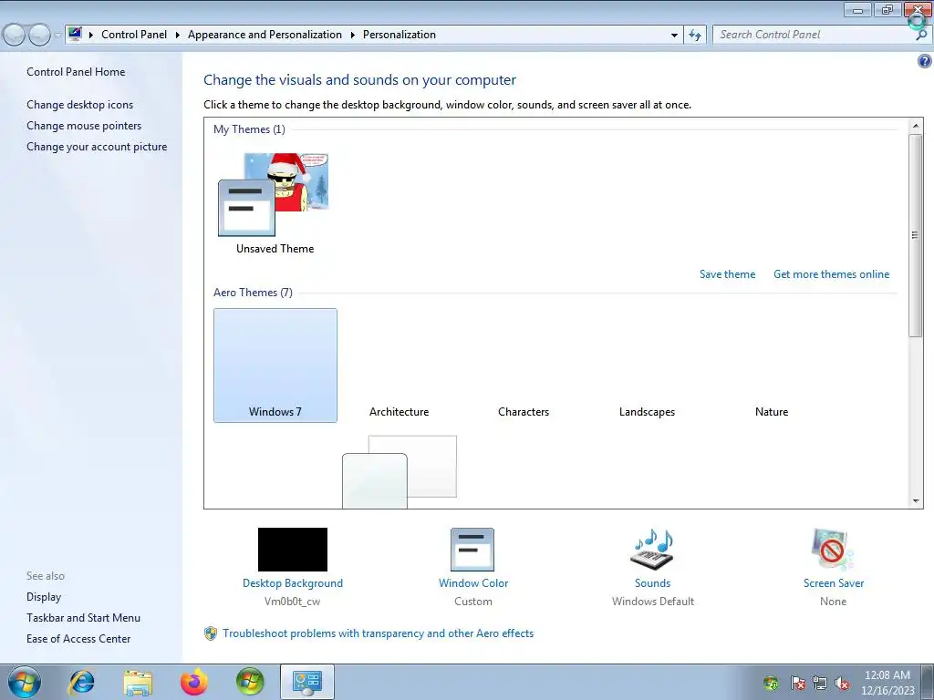Click the refresh button beside address bar
Viewport: 934px width, 700px height.
pos(694,36)
